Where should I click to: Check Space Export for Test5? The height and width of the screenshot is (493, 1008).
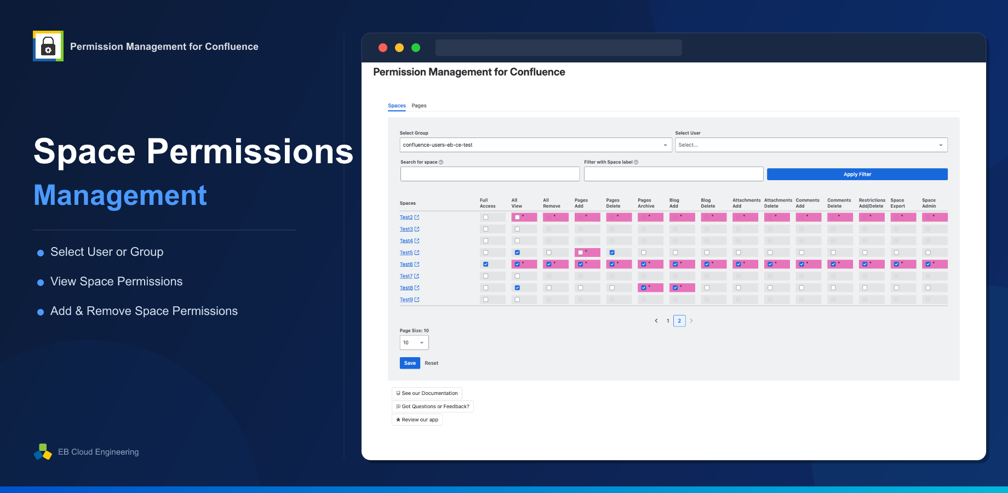896,253
